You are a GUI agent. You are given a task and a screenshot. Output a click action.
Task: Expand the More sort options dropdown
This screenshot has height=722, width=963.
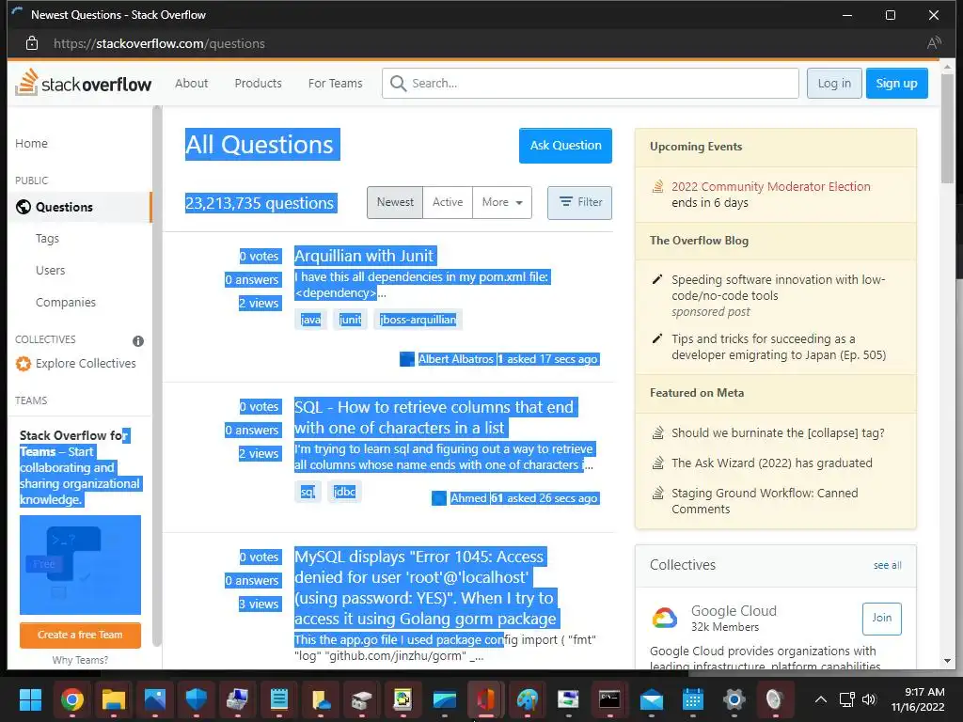tap(502, 202)
